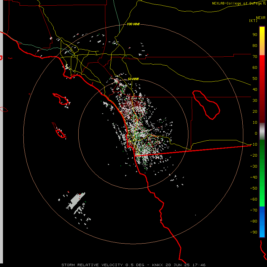Click the 80 value on the velocity scale
This screenshot has width=267, height=267.
(255, 45)
